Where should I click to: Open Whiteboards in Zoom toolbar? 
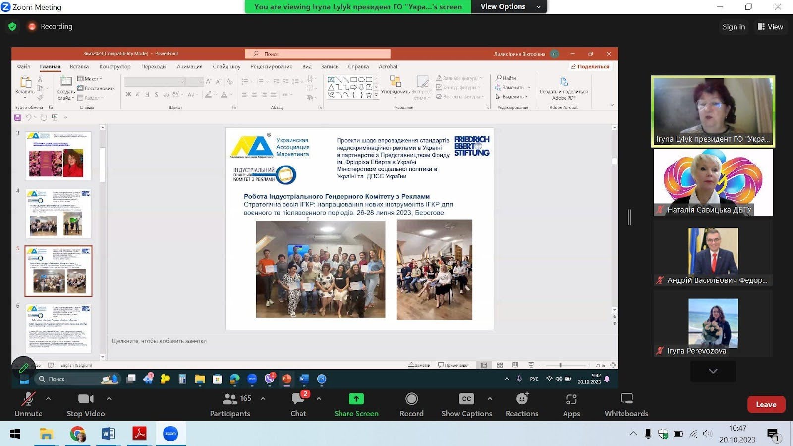click(626, 404)
